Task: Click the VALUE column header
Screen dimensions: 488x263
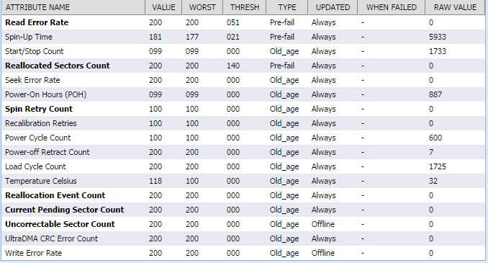Action: 163,7
